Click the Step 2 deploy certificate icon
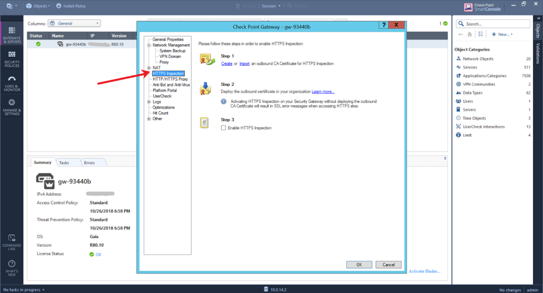 [x=206, y=89]
